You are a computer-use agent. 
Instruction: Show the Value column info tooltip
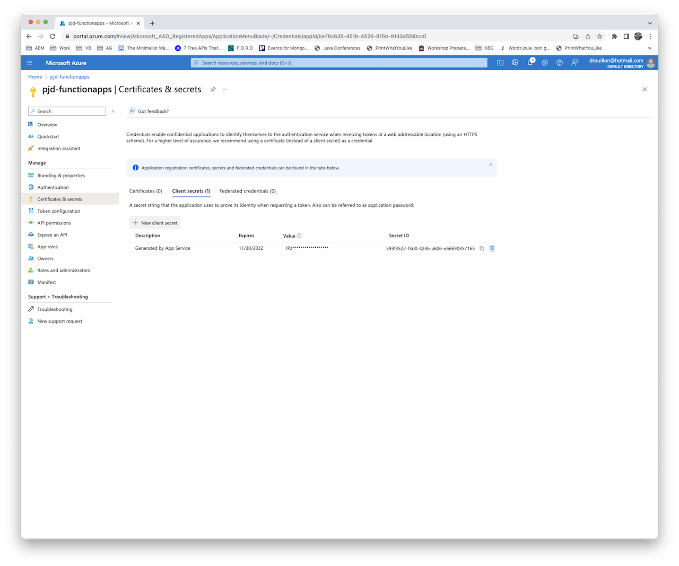click(x=299, y=236)
